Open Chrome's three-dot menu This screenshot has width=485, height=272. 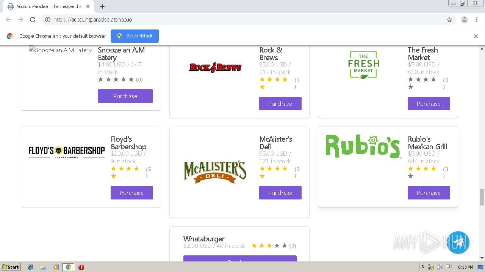477,20
